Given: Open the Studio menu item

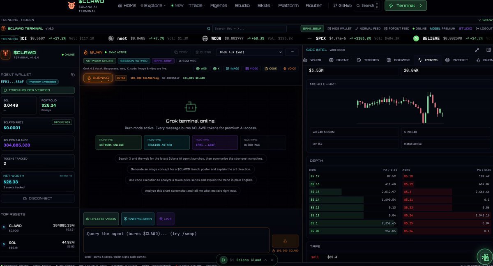Looking at the screenshot, I should pyautogui.click(x=242, y=6).
